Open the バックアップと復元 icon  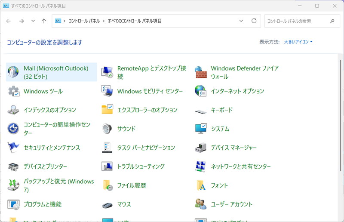tap(13, 185)
